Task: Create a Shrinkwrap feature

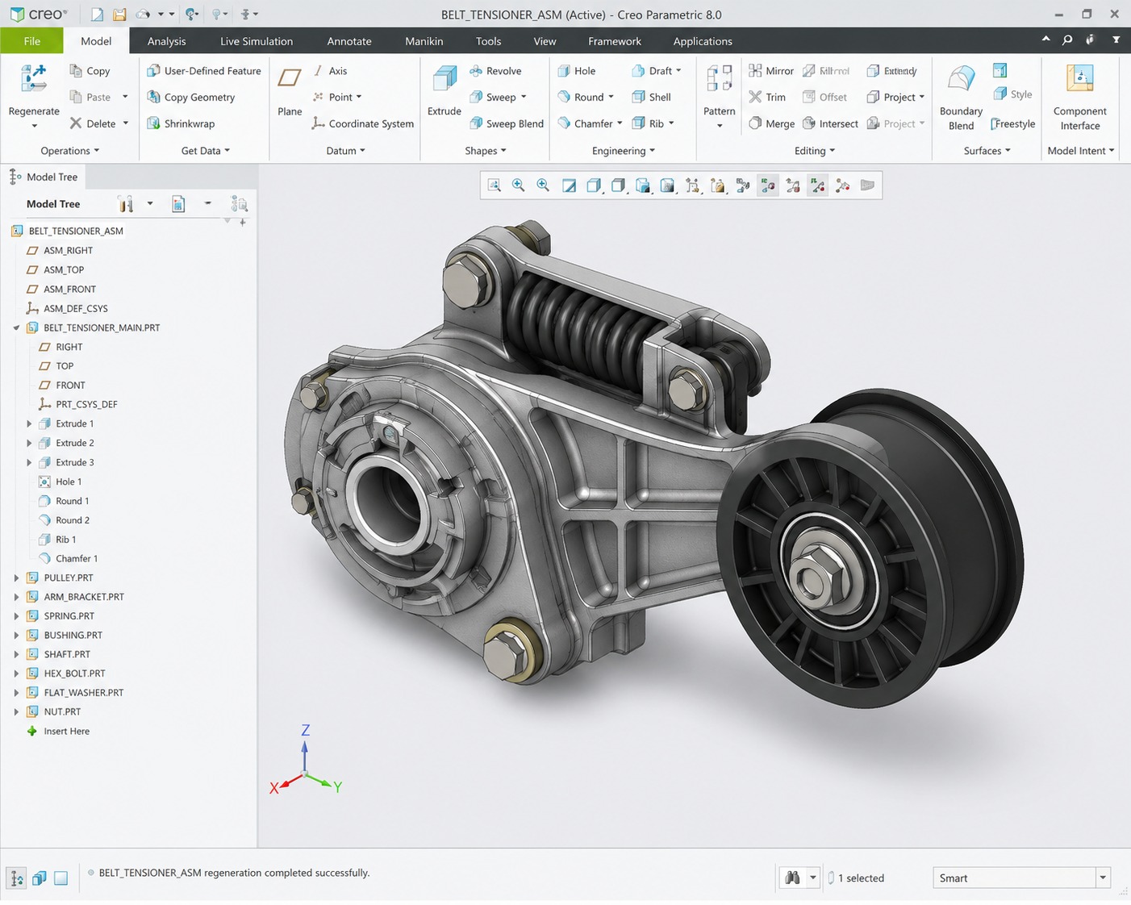Action: click(181, 123)
